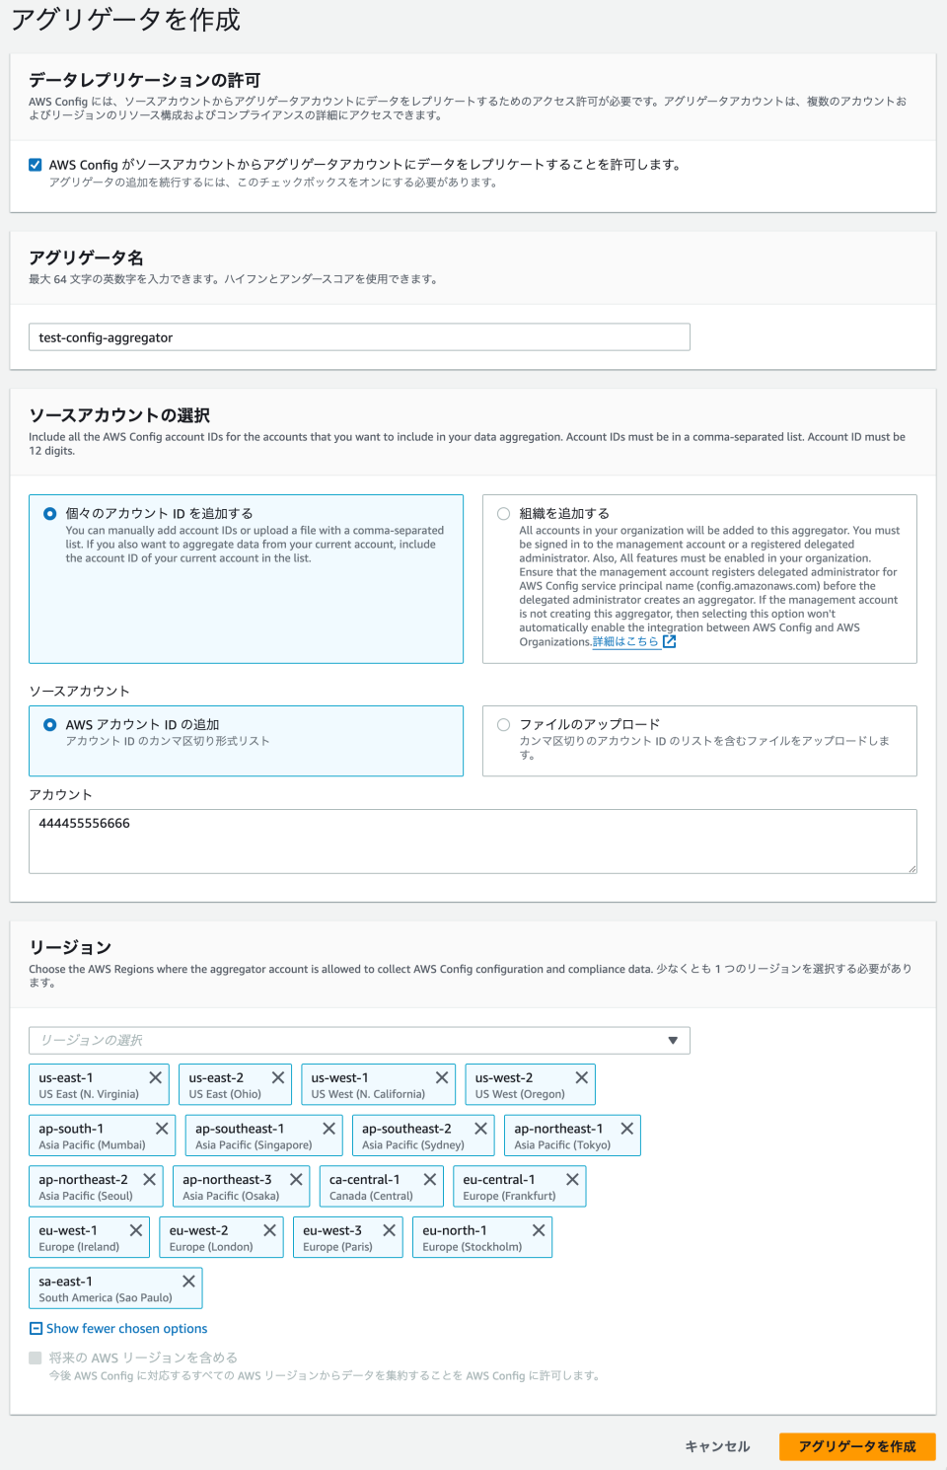Select 個々のアカウント ID を追加する radio option

50,513
